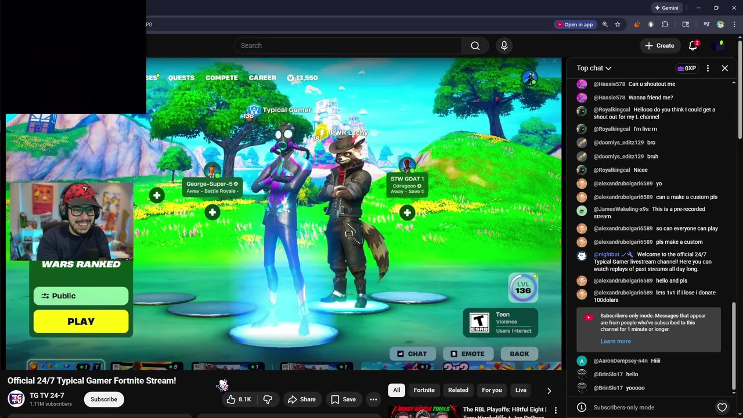The image size is (743, 418).
Task: Click the LVL 136 badge
Action: click(x=523, y=288)
